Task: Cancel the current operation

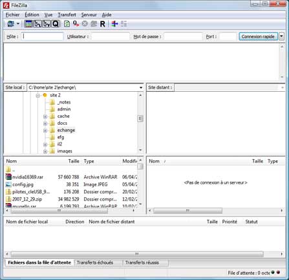Action: (x=85, y=24)
